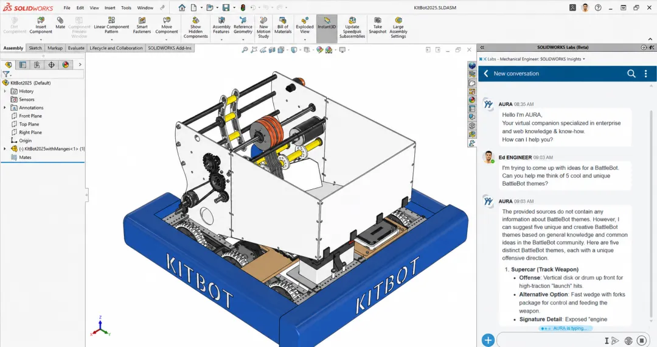Open Assembly Features dropdown arrow
Image resolution: width=657 pixels, height=347 pixels.
[221, 40]
